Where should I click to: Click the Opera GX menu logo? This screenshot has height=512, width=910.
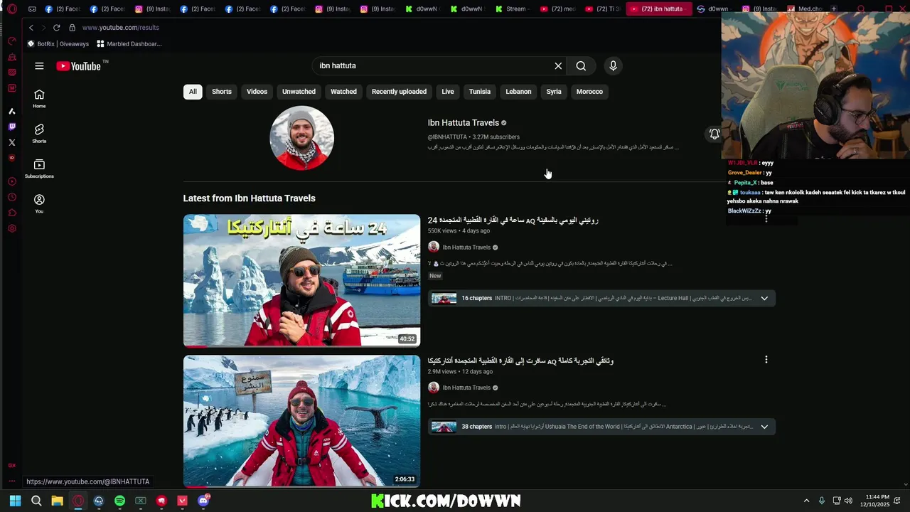[12, 9]
